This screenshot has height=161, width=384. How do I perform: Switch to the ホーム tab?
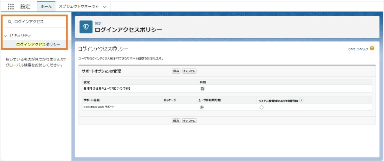pyautogui.click(x=46, y=7)
